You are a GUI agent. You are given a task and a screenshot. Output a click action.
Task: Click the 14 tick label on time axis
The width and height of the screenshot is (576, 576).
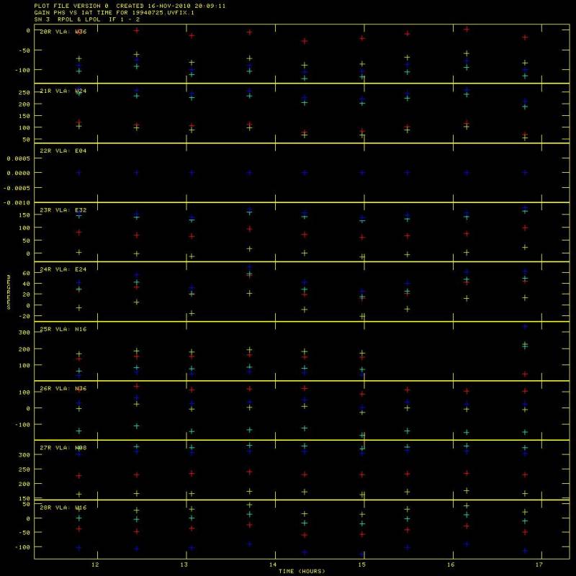coord(273,564)
